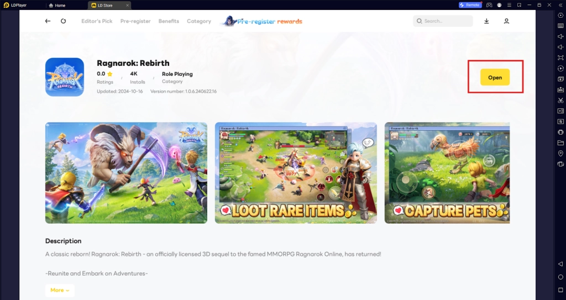This screenshot has width=566, height=300.
Task: Open the downloads icon in store header
Action: click(486, 21)
